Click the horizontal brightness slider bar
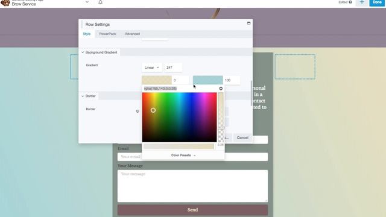 pos(179,146)
